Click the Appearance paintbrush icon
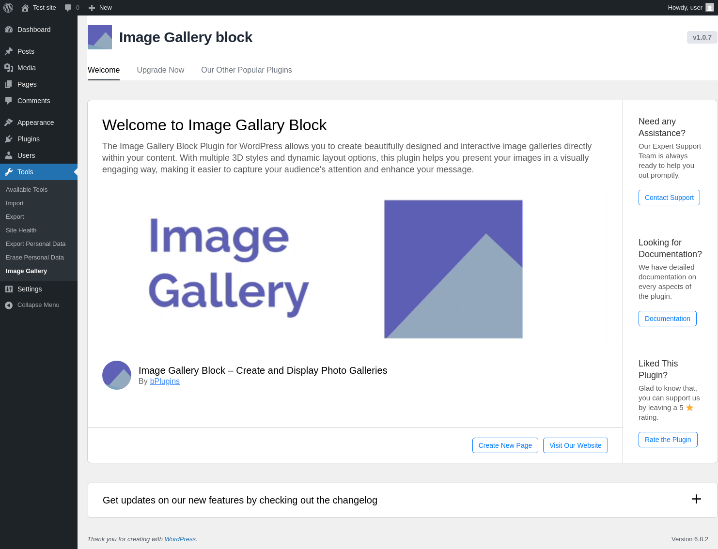Viewport: 718px width, 549px height. (9, 122)
